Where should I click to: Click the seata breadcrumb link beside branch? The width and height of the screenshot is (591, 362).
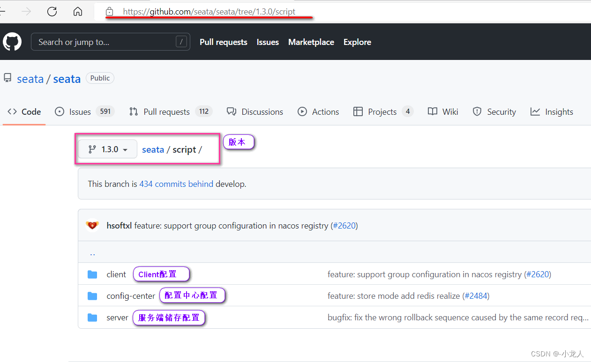153,149
